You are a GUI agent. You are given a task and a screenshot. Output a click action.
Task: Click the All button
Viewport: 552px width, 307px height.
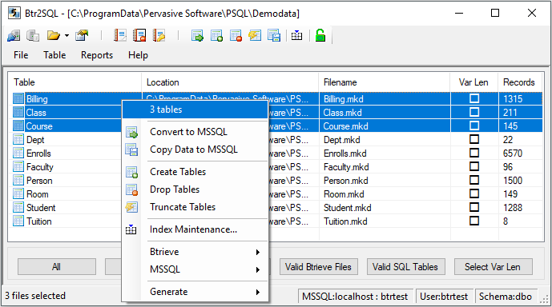pyautogui.click(x=57, y=267)
